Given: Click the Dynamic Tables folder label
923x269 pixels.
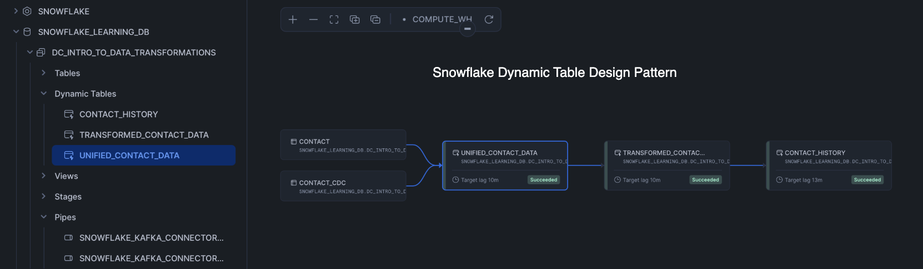Looking at the screenshot, I should [86, 94].
